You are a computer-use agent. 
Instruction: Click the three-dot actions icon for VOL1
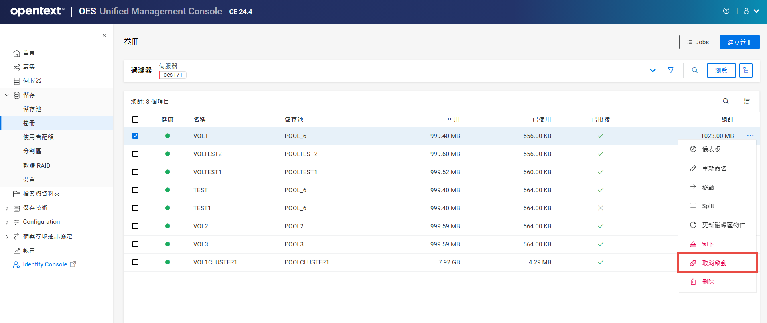point(750,136)
